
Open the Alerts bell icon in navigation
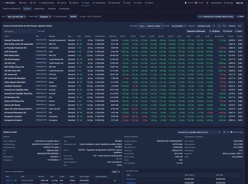click(x=124, y=3)
